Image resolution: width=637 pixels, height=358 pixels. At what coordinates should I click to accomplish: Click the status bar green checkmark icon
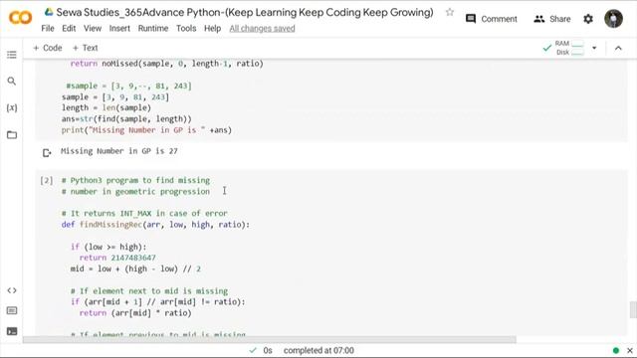coord(253,350)
